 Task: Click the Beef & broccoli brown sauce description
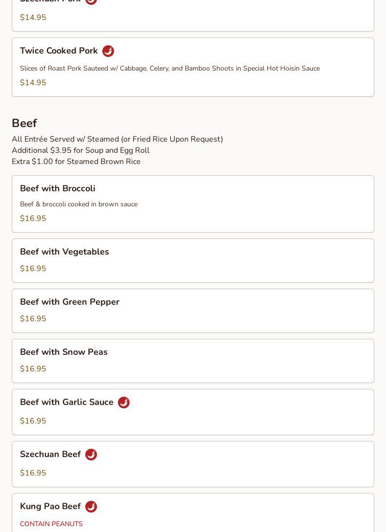click(79, 204)
